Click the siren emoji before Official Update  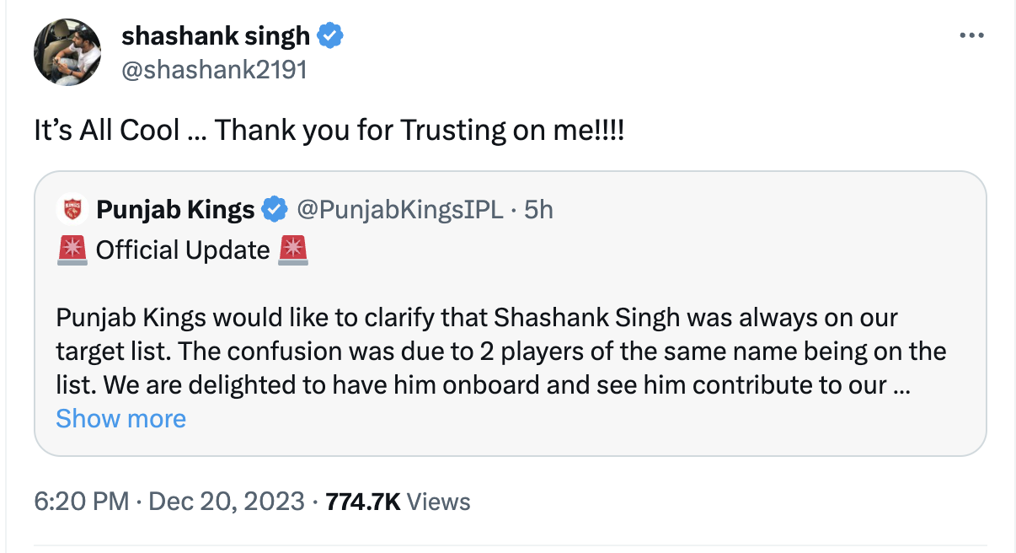tap(72, 250)
